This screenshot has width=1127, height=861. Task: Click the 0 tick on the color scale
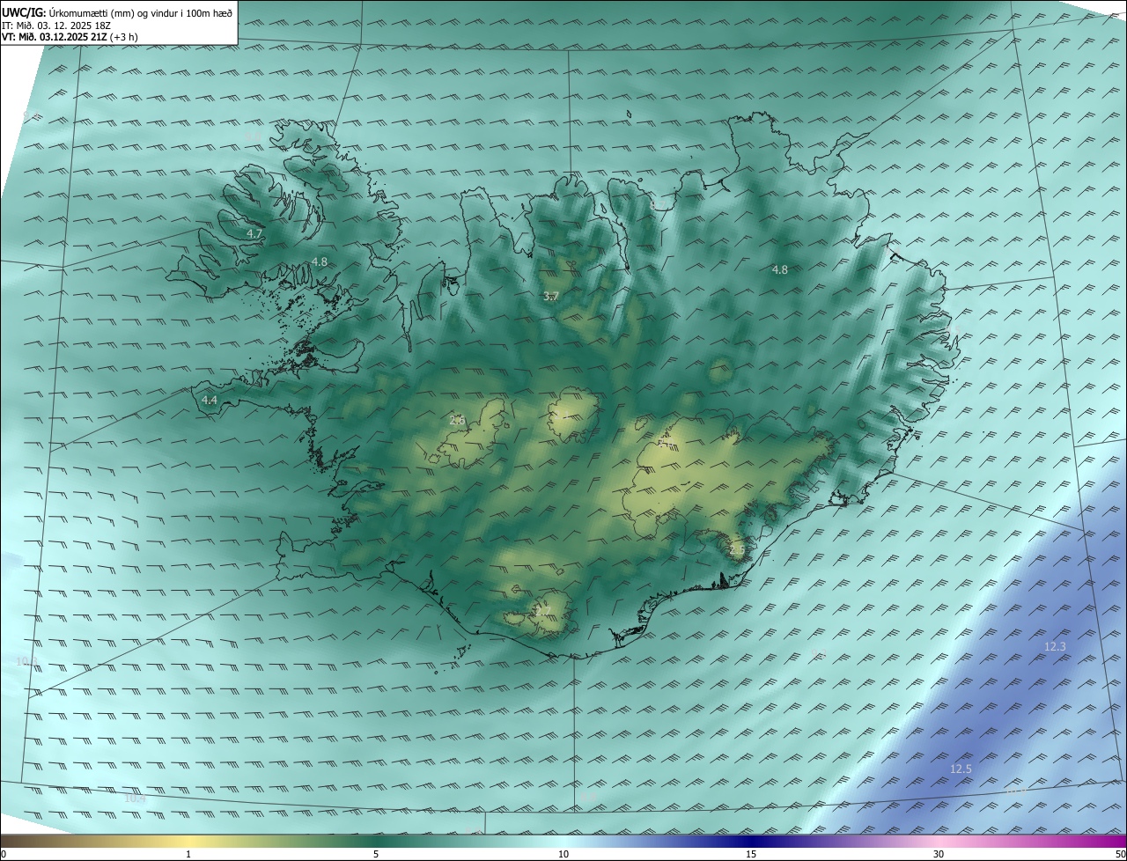coord(4,854)
